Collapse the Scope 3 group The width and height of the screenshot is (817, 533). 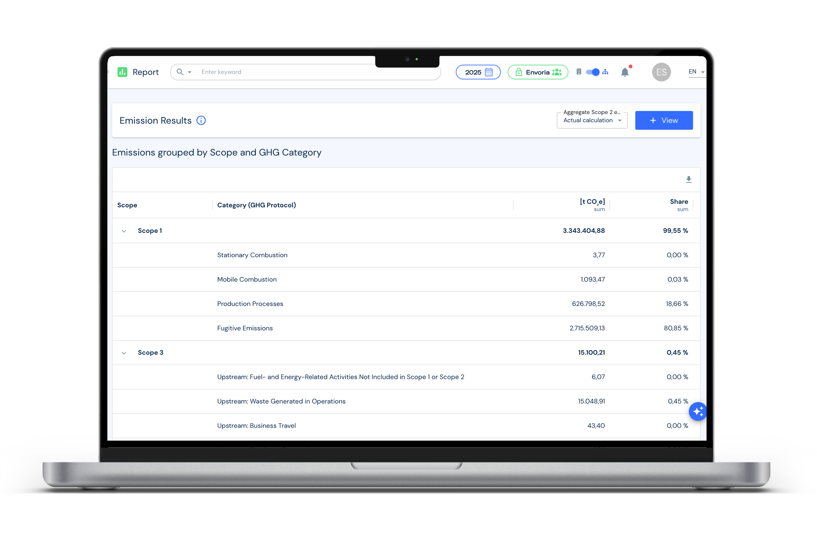124,353
